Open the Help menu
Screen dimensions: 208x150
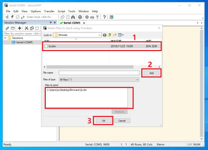coord(95,11)
